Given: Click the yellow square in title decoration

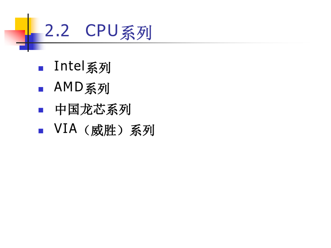Looking at the screenshot, I should click(x=21, y=24).
